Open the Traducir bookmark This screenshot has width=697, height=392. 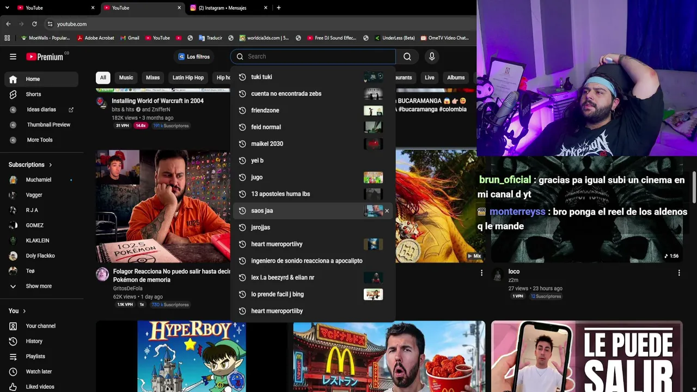[x=210, y=38]
